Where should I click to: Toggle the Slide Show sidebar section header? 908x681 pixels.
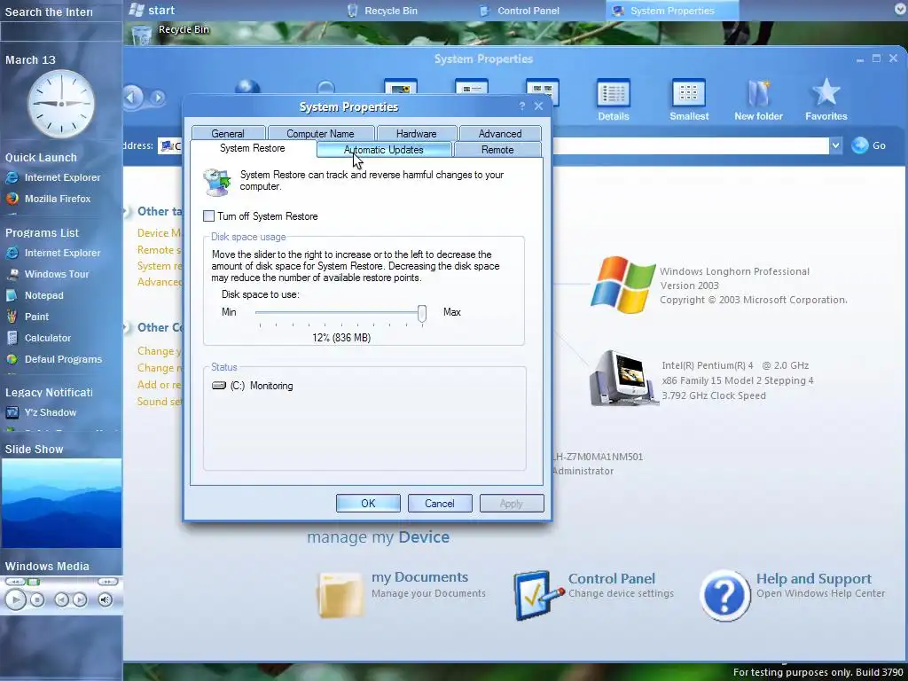click(x=35, y=450)
